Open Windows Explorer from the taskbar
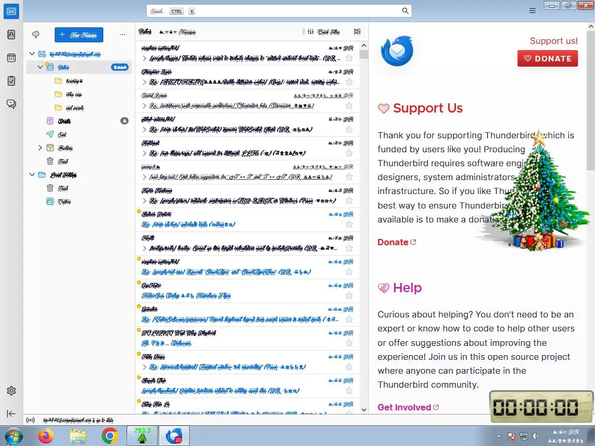595x446 pixels. [78, 436]
